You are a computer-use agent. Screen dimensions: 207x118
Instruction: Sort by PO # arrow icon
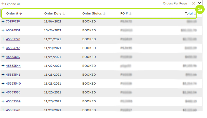pos(130,14)
